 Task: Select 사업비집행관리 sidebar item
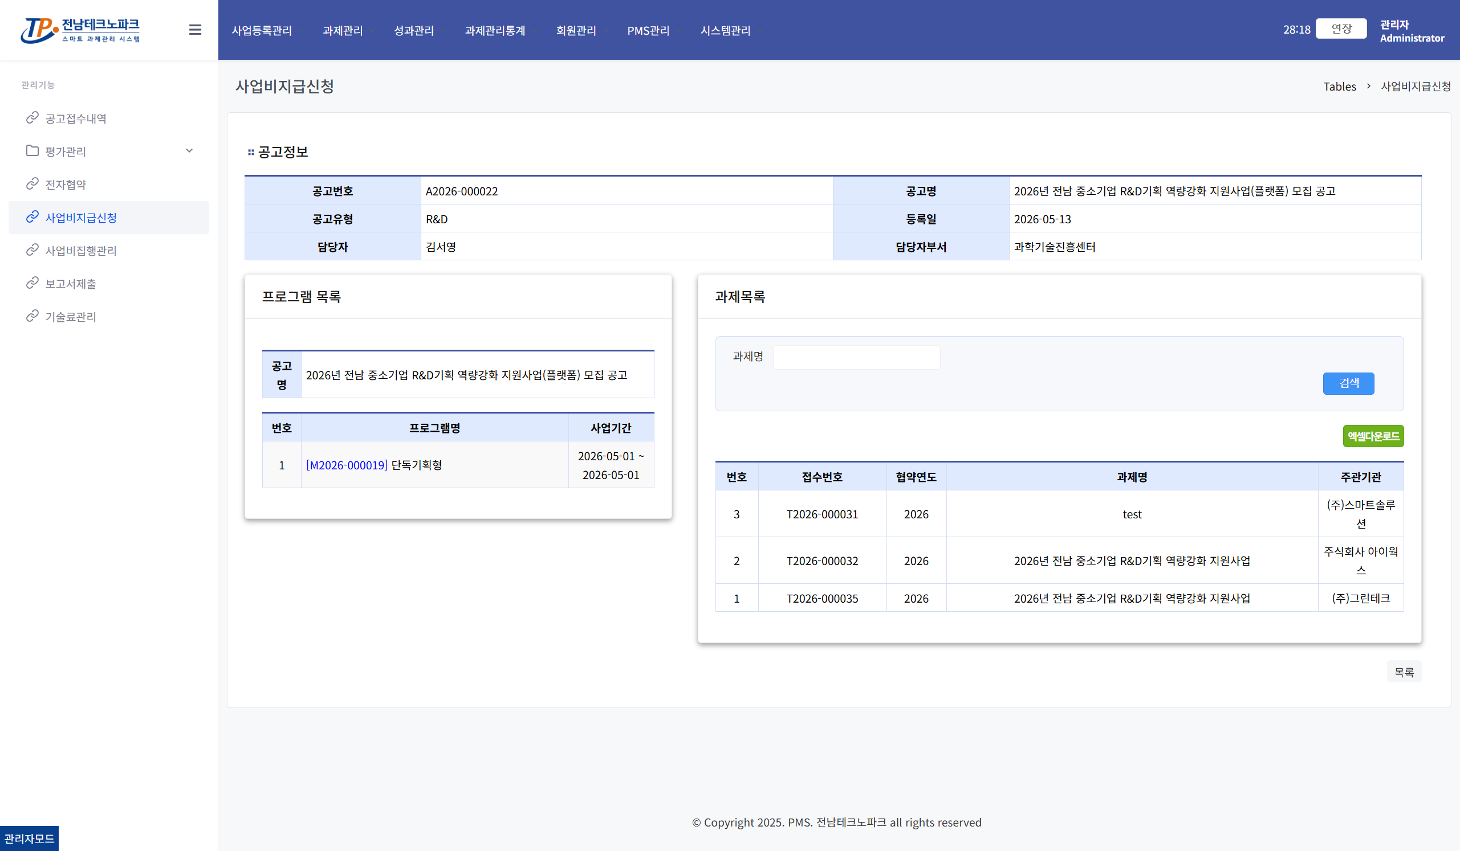coord(81,251)
